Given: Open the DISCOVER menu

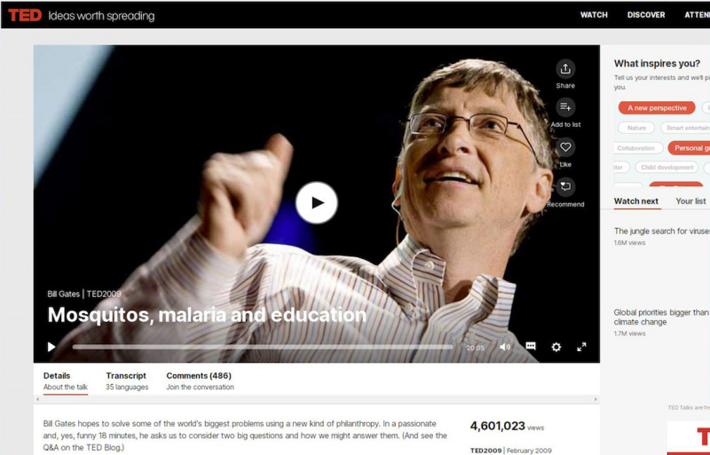Looking at the screenshot, I should click(646, 15).
